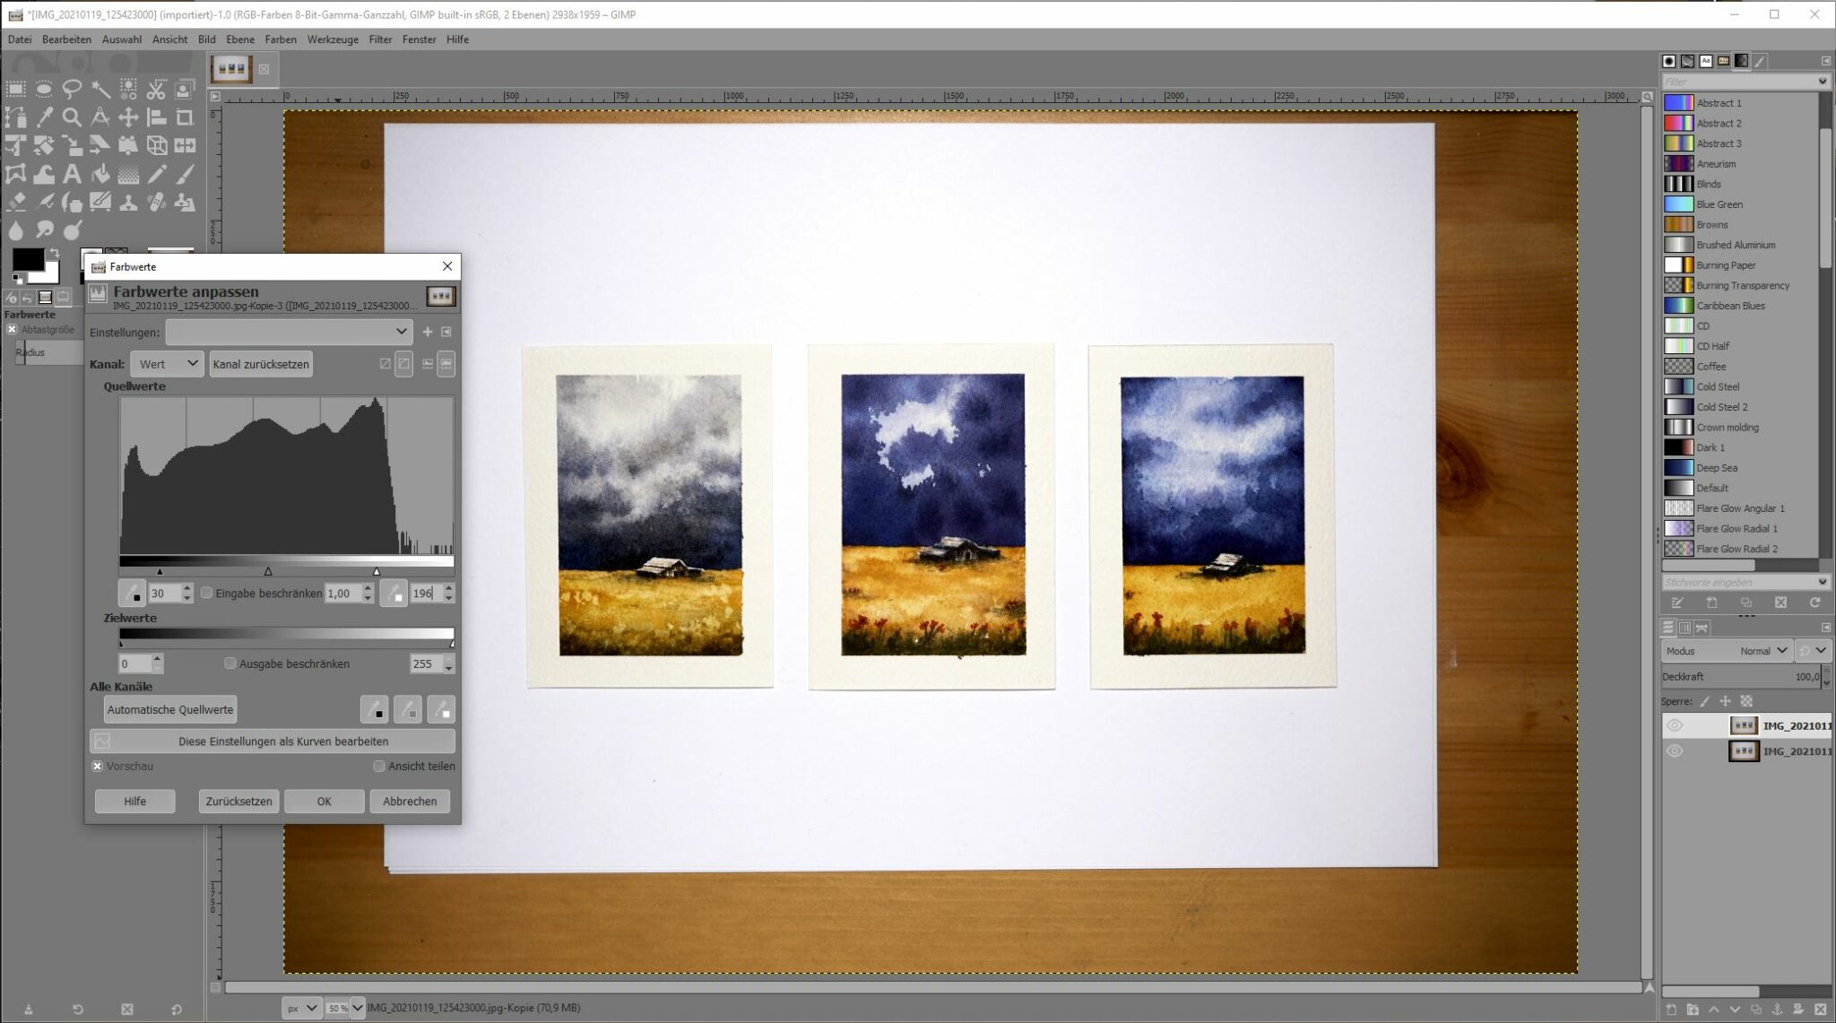
Task: Select the Measure compass tool
Action: 100,117
